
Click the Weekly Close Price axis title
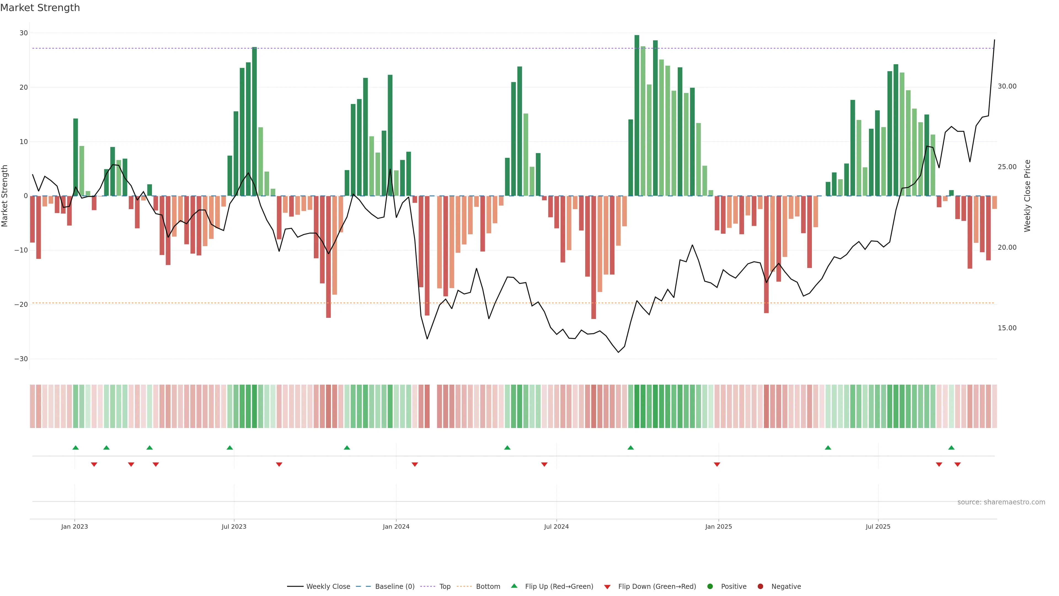(x=1027, y=196)
